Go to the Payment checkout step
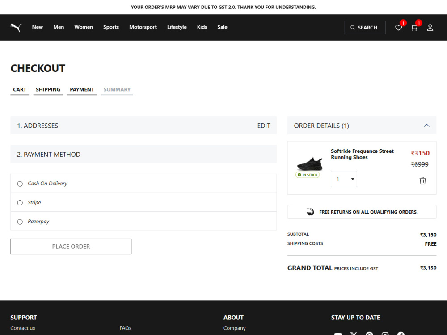The image size is (447, 335). tap(82, 89)
